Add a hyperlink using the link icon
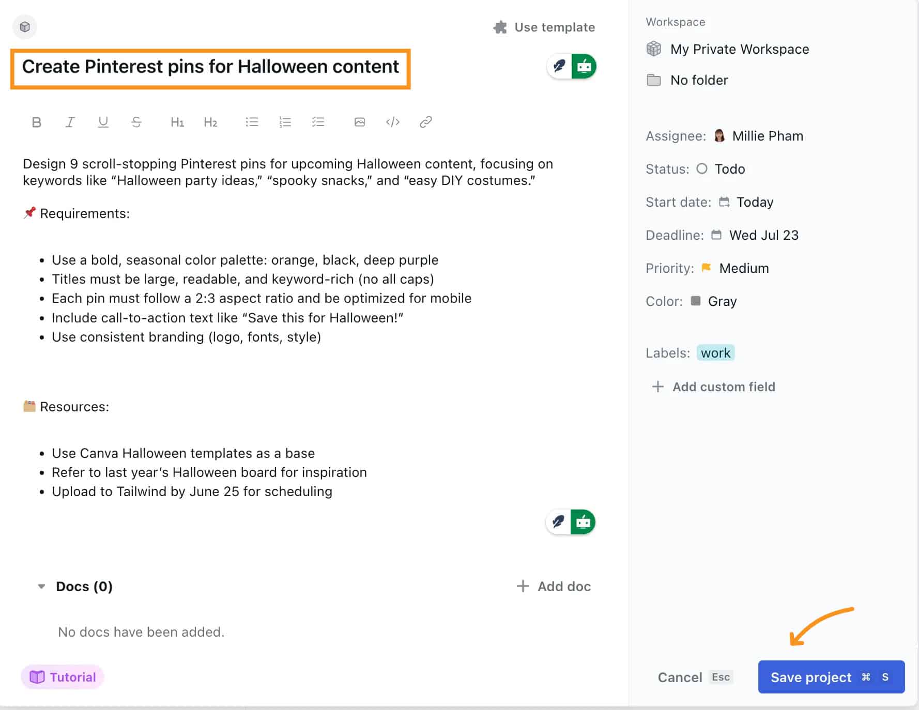919x710 pixels. (x=426, y=122)
